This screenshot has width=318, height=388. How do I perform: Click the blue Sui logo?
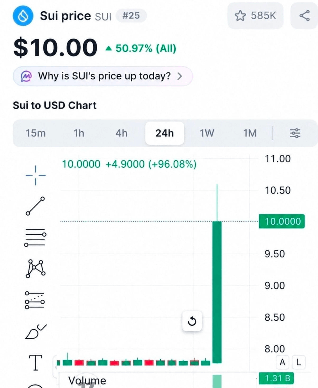pos(23,16)
